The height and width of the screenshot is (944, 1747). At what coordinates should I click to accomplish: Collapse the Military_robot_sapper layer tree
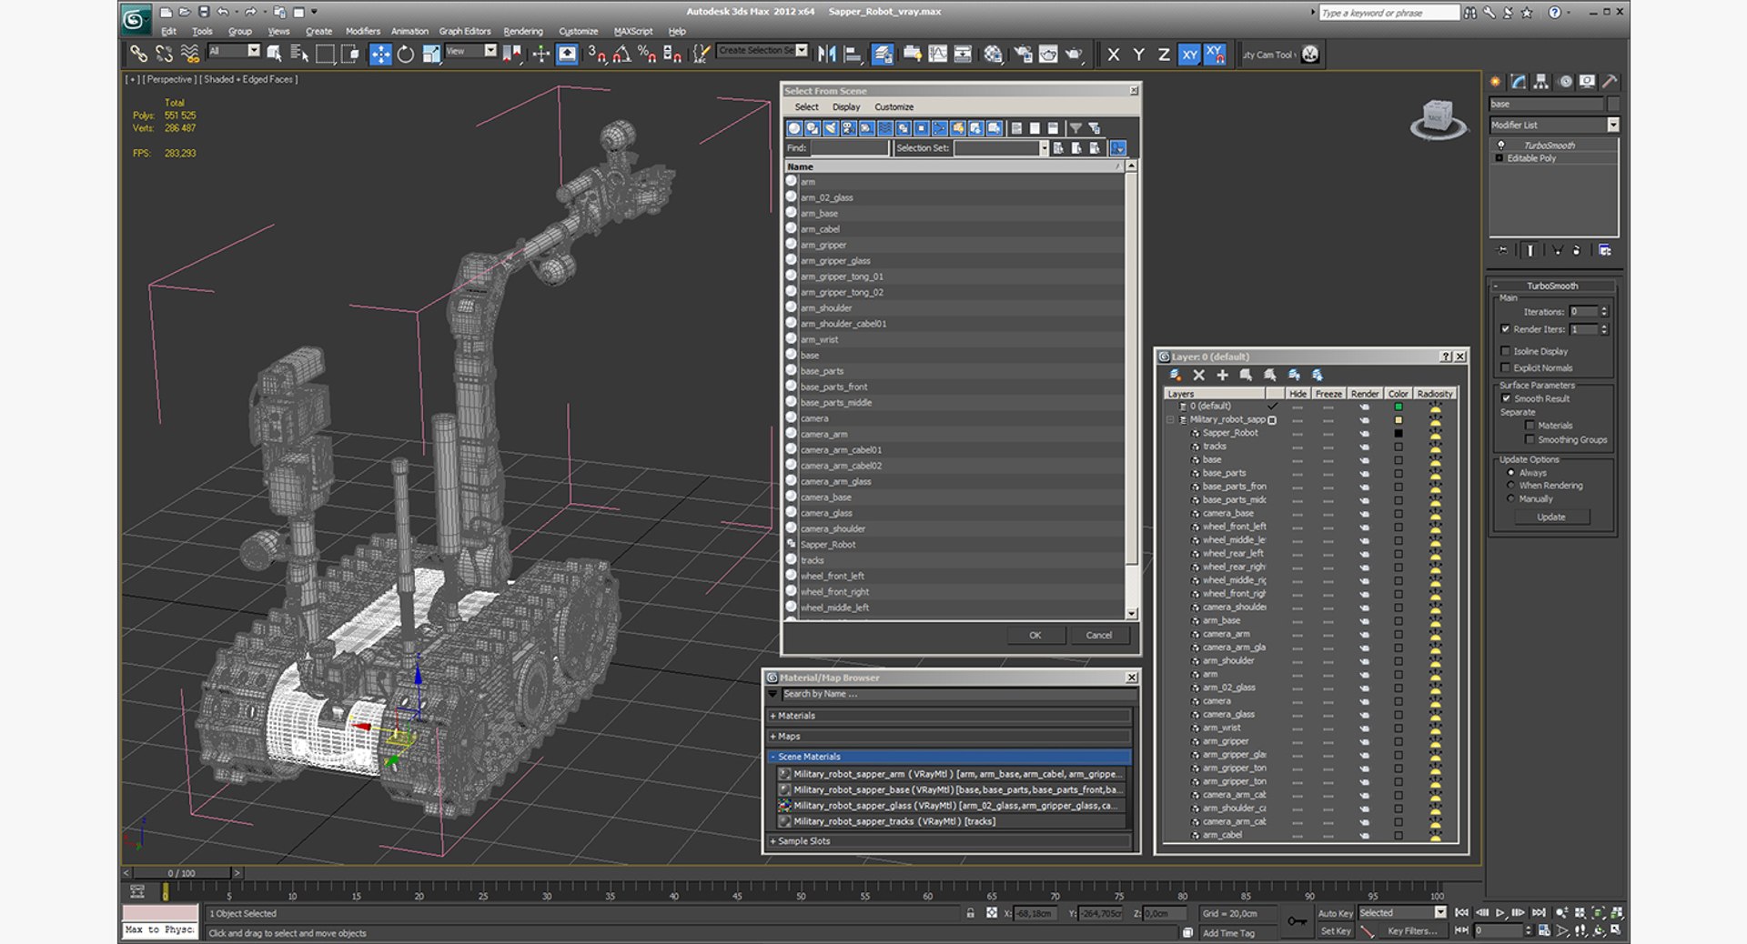tap(1171, 419)
